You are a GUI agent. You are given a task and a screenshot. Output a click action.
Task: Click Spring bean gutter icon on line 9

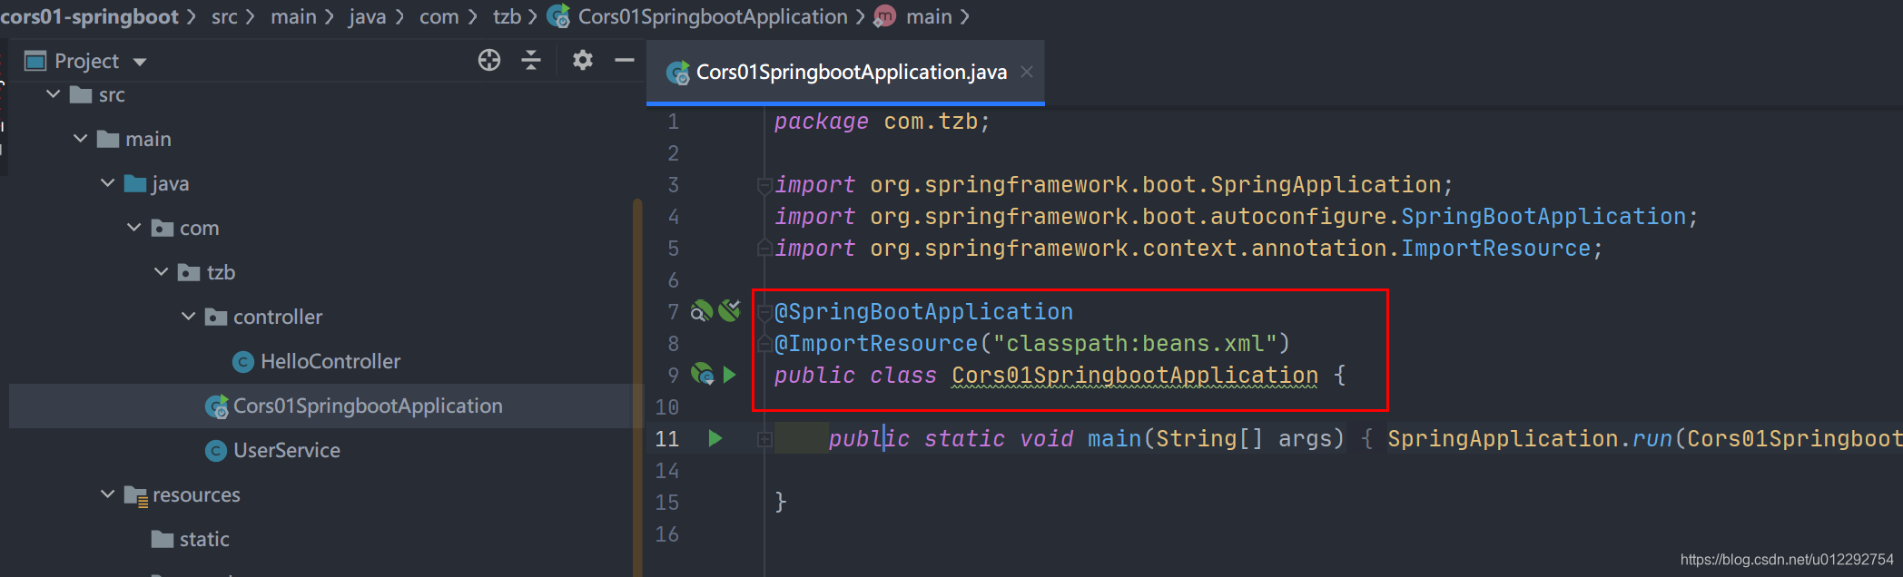pos(703,374)
